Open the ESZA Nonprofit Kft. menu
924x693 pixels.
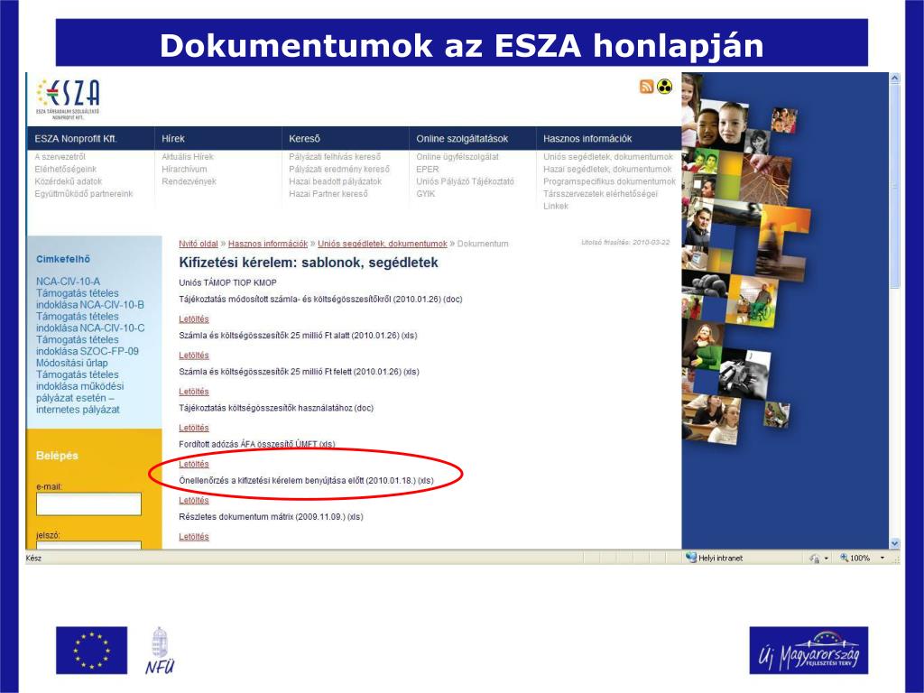(76, 138)
